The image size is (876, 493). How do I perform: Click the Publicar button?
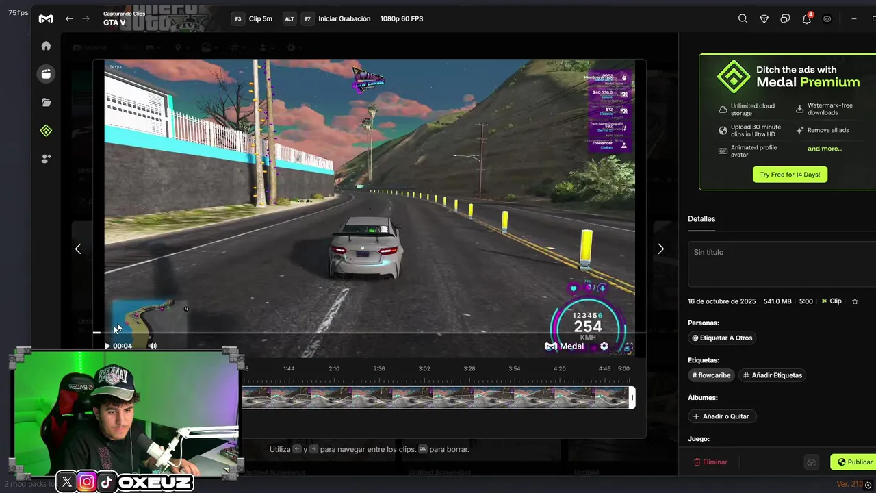point(854,462)
